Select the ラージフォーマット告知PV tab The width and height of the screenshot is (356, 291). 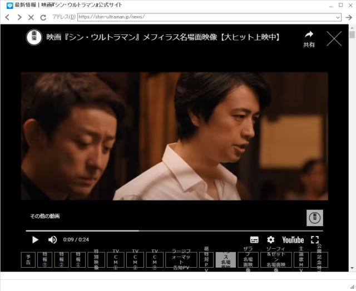[x=181, y=260]
